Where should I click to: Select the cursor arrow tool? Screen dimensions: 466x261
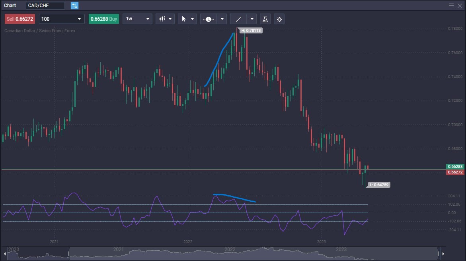tap(184, 19)
